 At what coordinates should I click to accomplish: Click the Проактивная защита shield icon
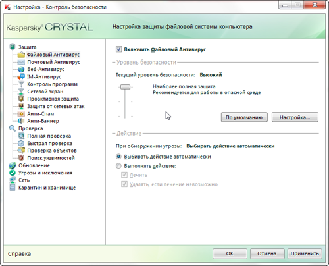(21, 99)
